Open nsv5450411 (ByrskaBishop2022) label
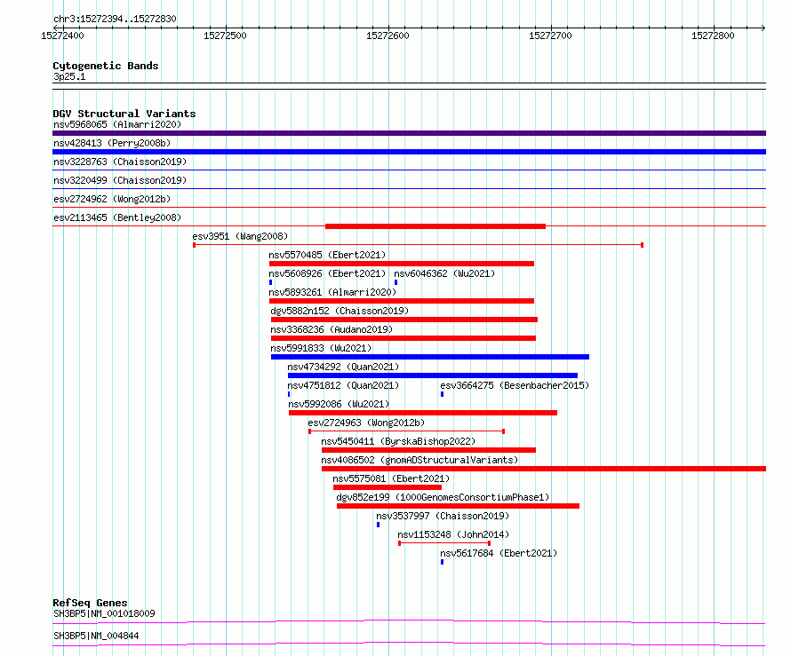The height and width of the screenshot is (656, 791). (x=398, y=441)
